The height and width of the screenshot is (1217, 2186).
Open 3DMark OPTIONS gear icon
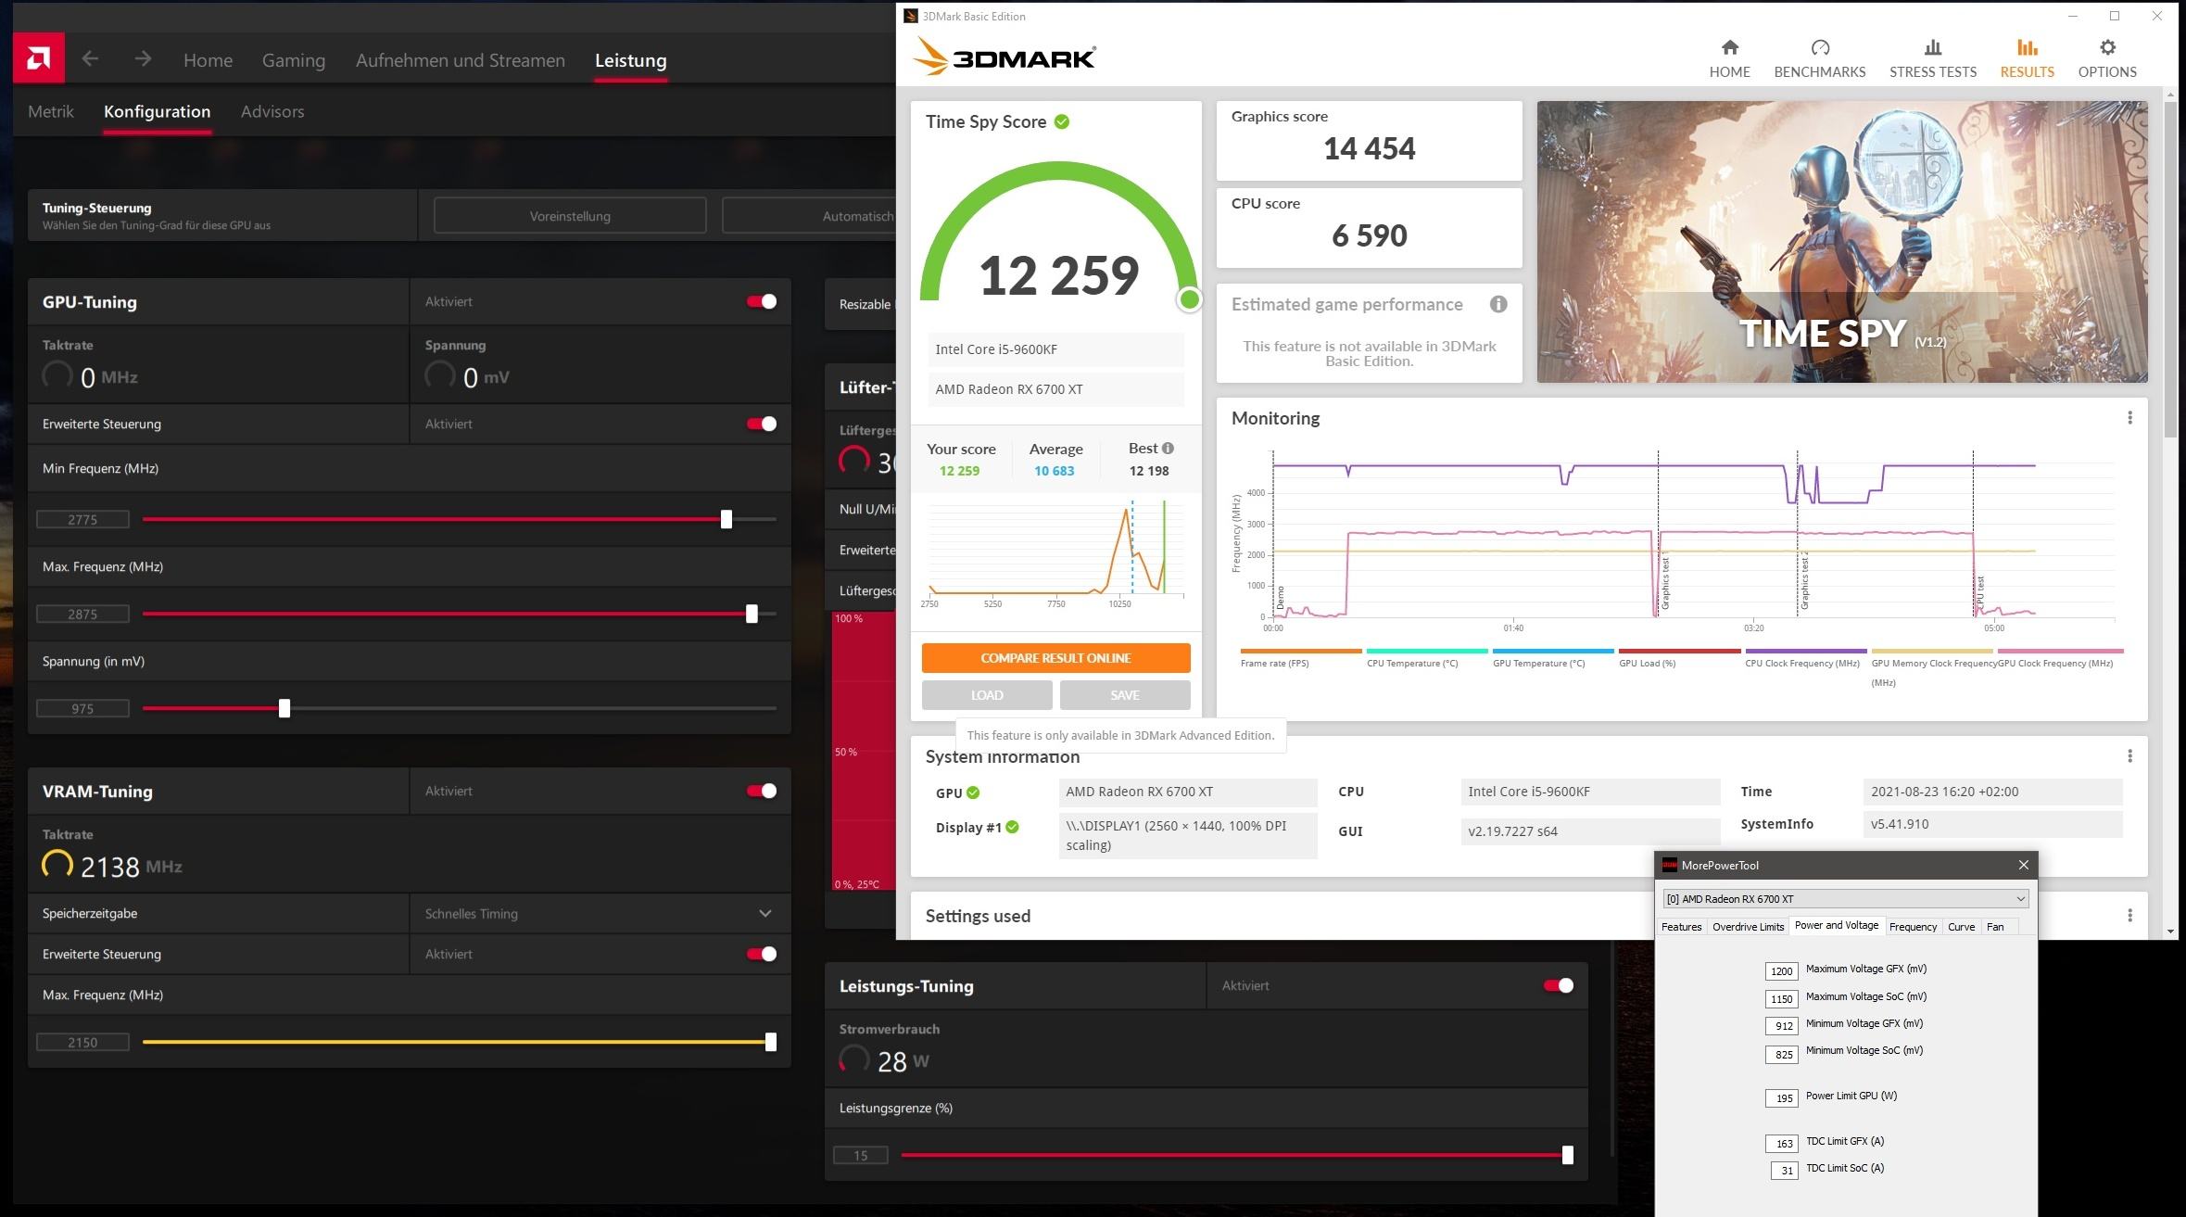(2107, 47)
